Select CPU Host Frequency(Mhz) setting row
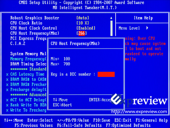Screen dimensions: 170x128 (35, 33)
